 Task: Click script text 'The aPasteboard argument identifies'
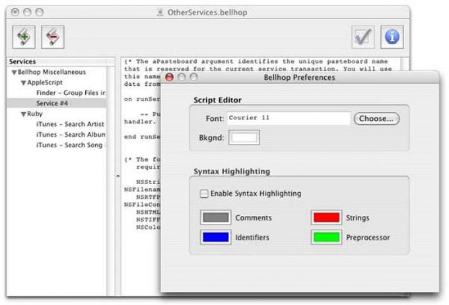(207, 61)
